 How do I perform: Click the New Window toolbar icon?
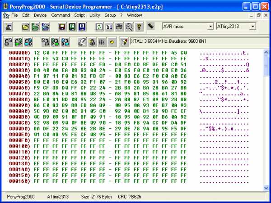point(9,27)
